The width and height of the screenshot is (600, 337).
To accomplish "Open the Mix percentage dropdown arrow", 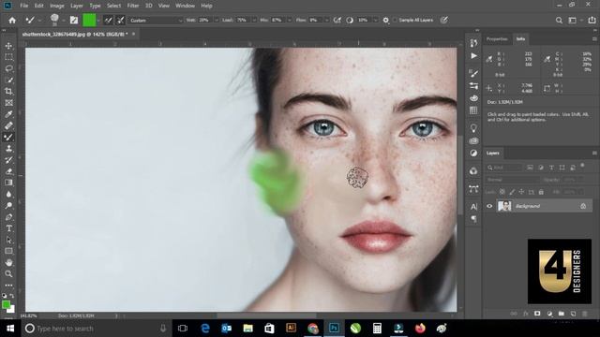I will coord(290,21).
